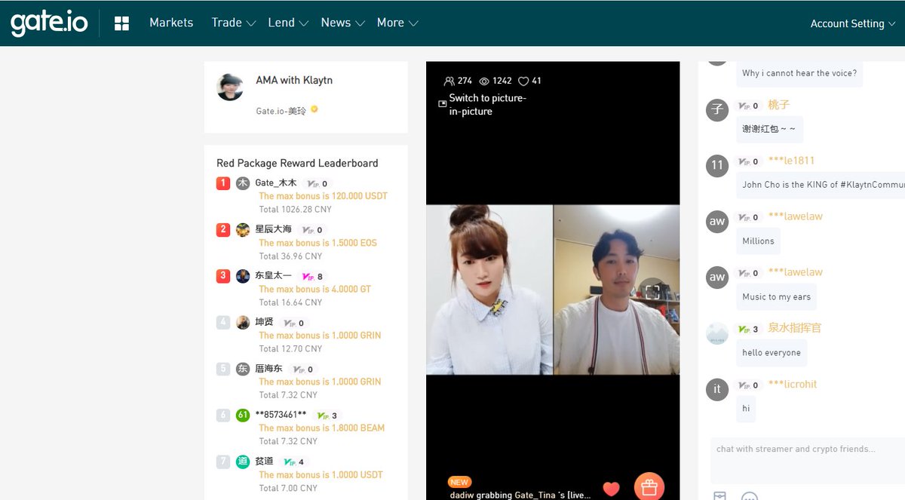Click chat user 泉水指挥官 name
Viewport: 905px width, 500px height.
pos(795,328)
